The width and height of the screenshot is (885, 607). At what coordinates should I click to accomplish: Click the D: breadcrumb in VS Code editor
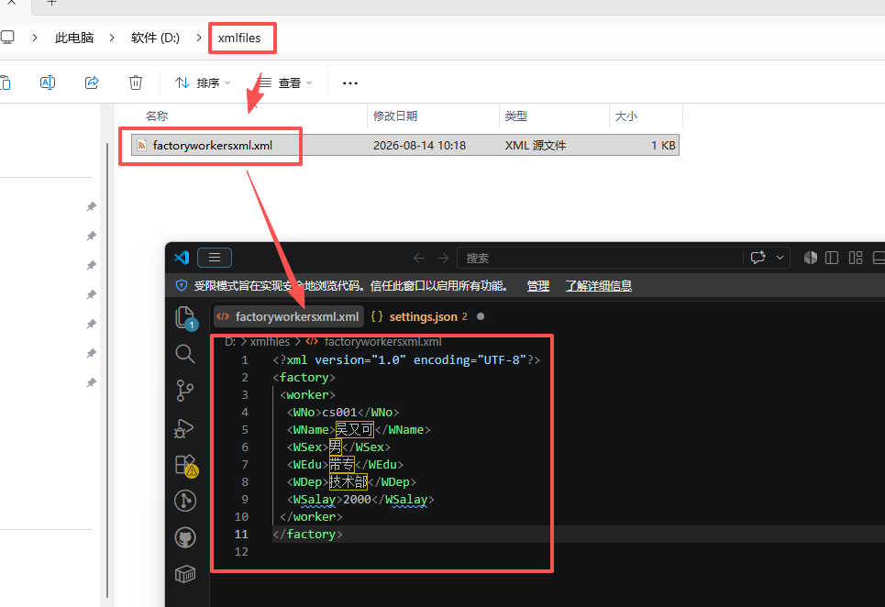(x=230, y=341)
